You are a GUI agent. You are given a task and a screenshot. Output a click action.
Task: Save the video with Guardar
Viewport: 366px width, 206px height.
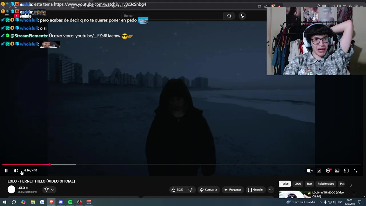(255, 189)
